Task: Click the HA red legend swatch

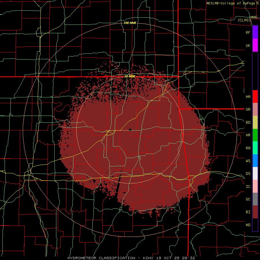Action: [255, 96]
